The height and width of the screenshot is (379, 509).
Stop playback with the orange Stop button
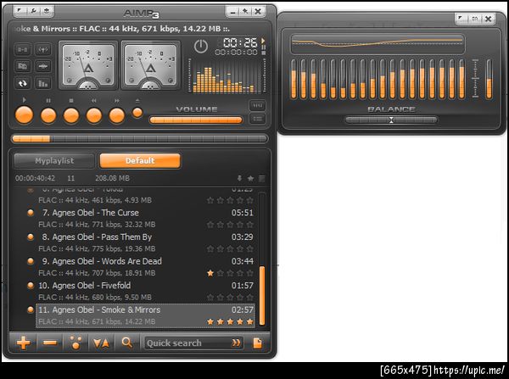tap(71, 116)
